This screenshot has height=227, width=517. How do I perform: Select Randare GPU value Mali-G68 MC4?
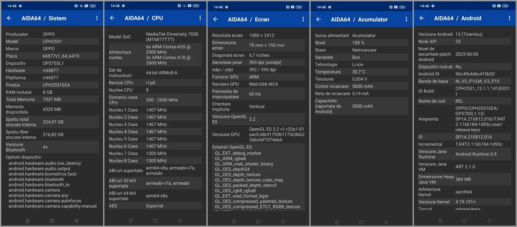click(x=264, y=84)
